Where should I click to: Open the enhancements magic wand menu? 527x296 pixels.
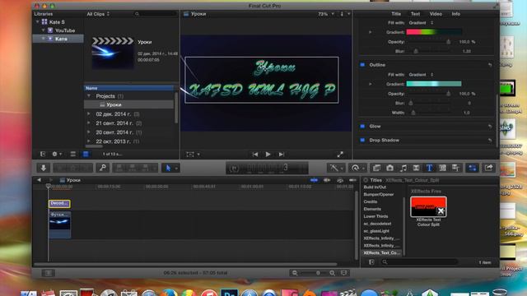(335, 168)
